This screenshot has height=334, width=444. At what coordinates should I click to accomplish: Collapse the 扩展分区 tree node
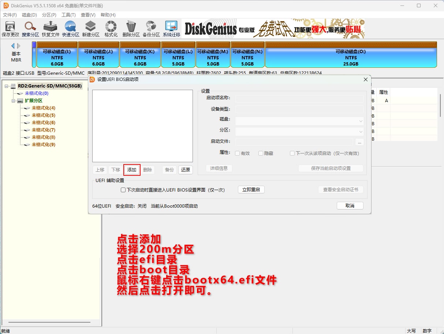pos(13,101)
